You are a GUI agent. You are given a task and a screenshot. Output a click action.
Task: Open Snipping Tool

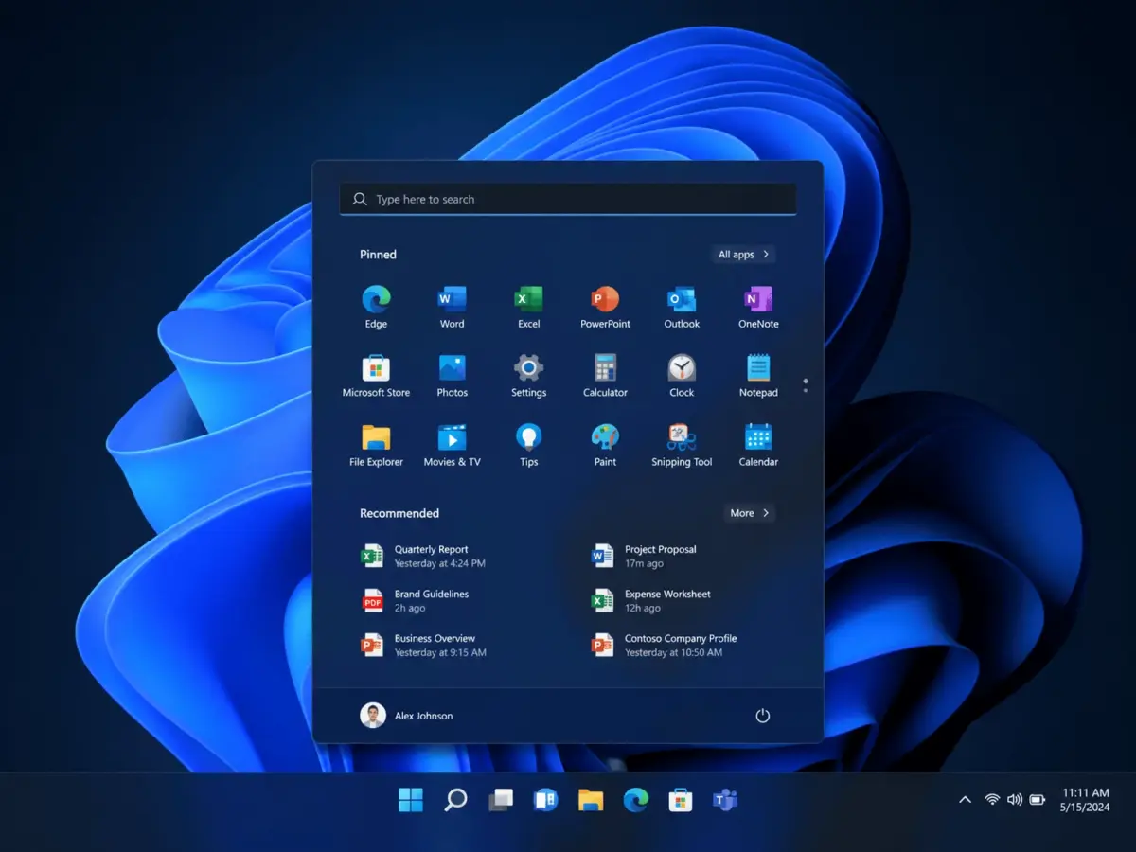(682, 446)
